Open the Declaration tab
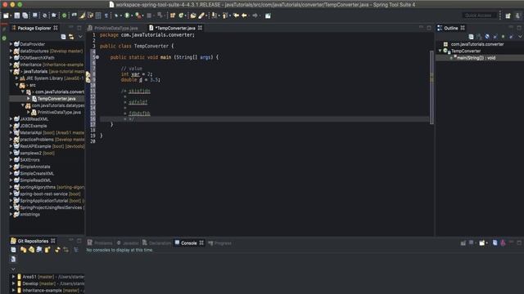Viewport: 524px width, 294px height. 156,243
